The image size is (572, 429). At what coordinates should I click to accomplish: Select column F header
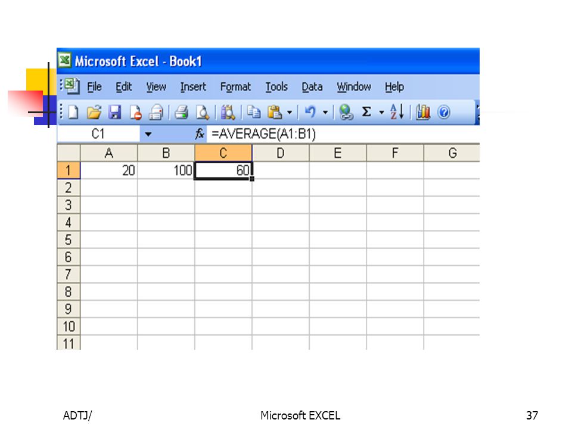[x=395, y=153]
